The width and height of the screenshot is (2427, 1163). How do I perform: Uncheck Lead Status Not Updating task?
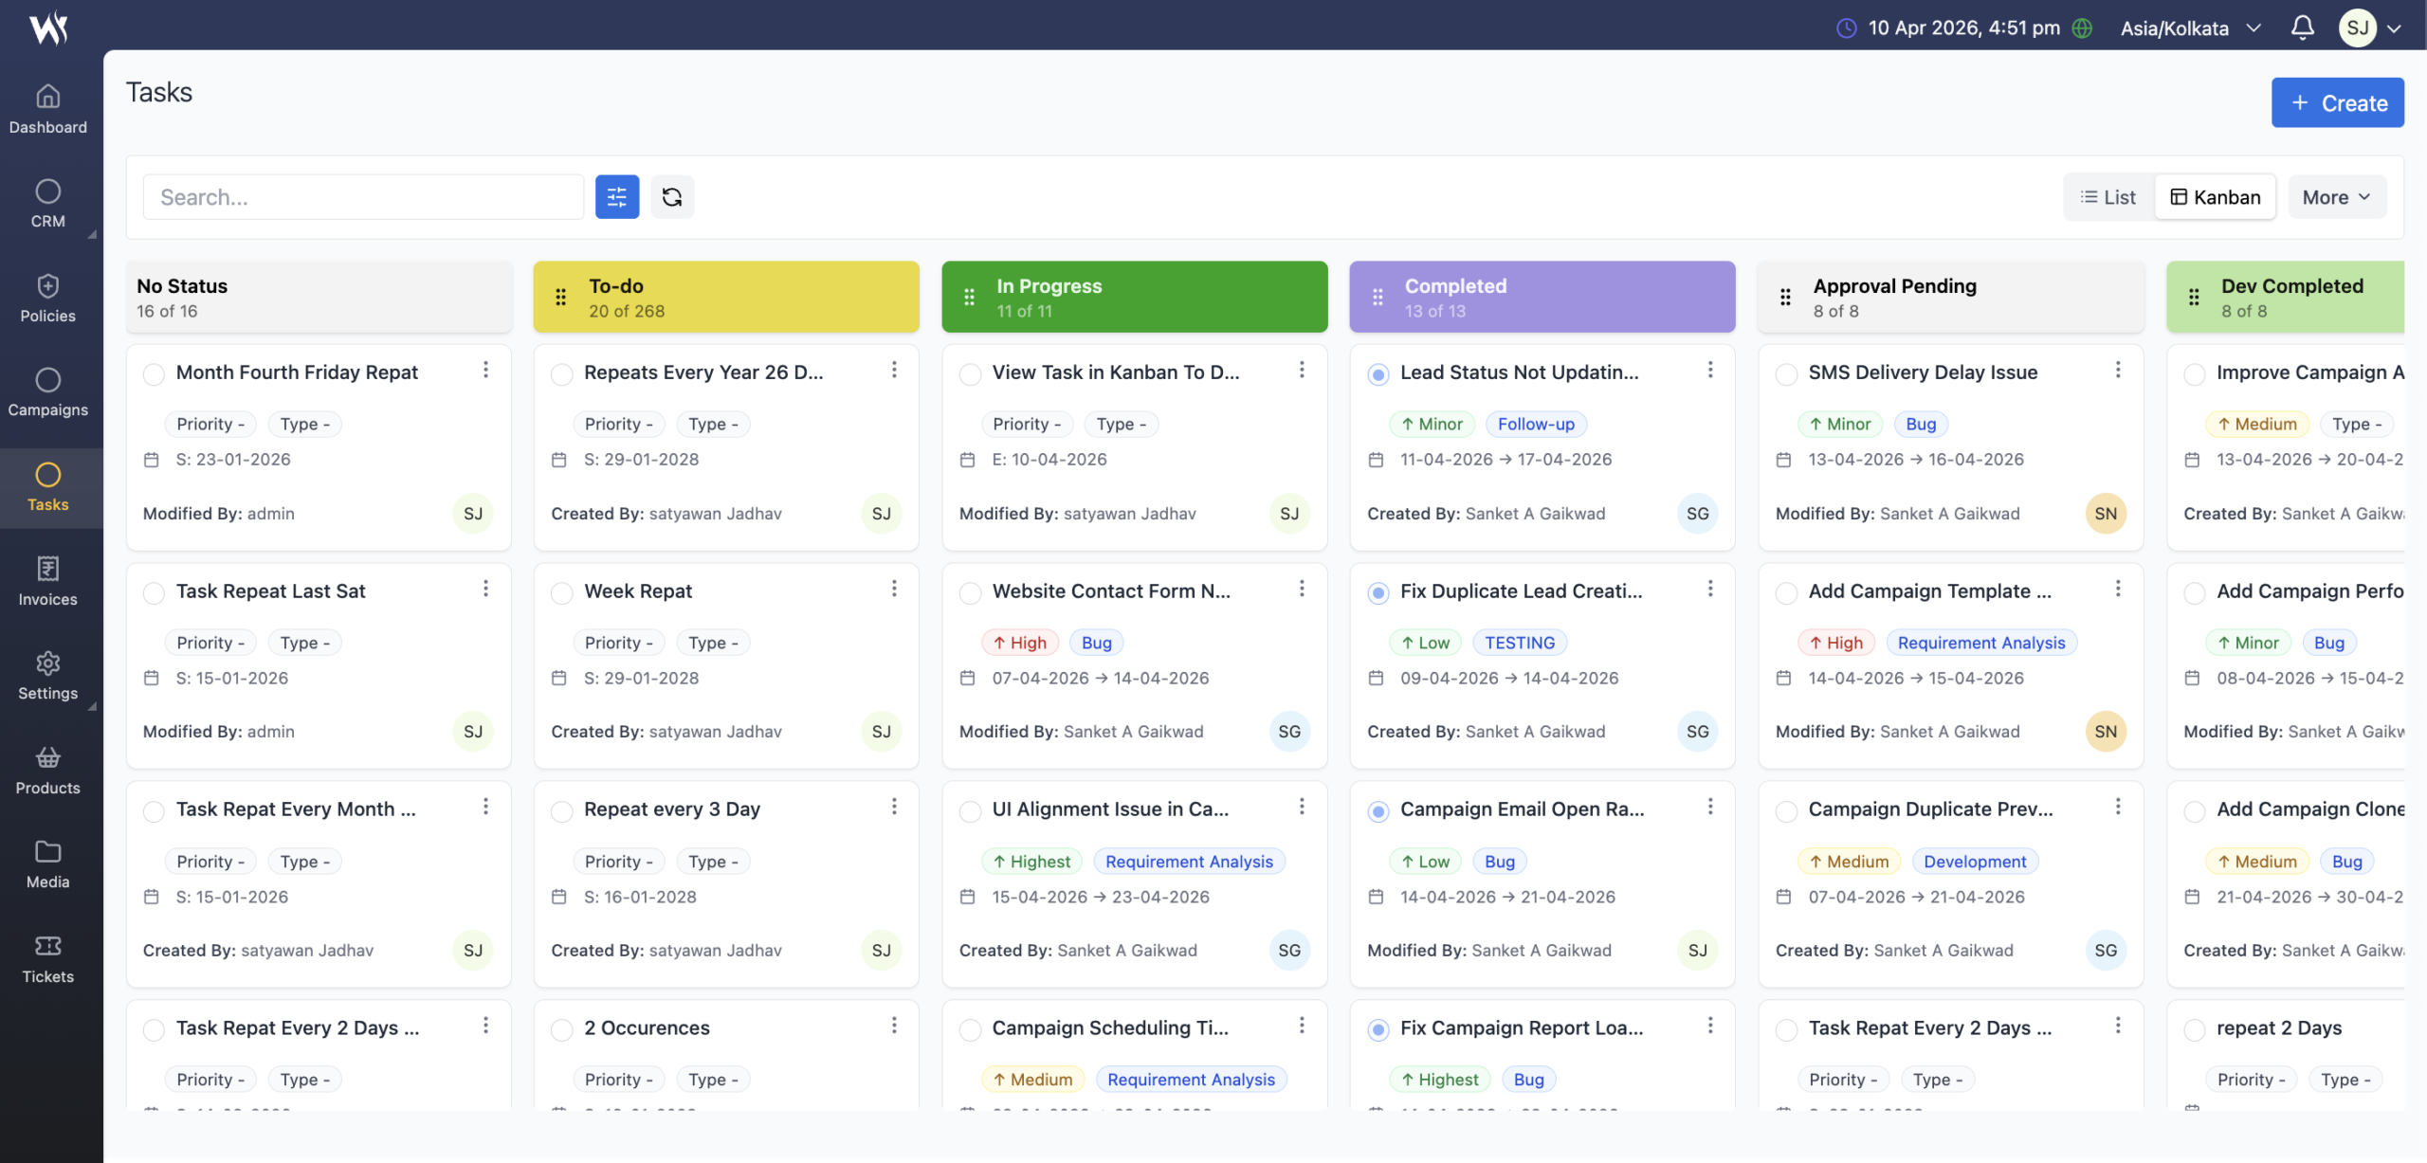point(1378,373)
